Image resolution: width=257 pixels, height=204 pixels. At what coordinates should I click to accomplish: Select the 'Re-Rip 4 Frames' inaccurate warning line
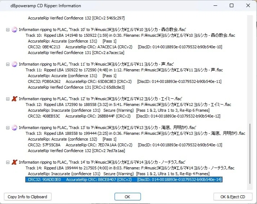[x=119, y=174]
